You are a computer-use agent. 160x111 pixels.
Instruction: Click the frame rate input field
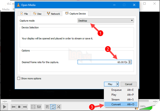[103, 62]
